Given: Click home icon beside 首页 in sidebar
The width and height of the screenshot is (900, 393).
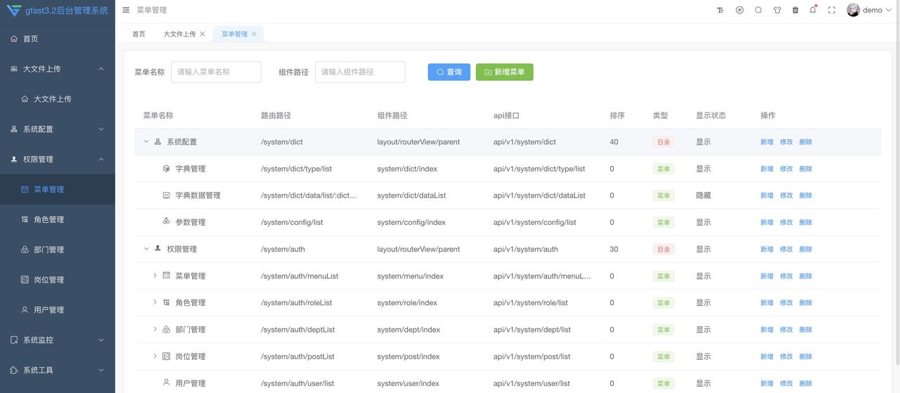Looking at the screenshot, I should (x=14, y=39).
